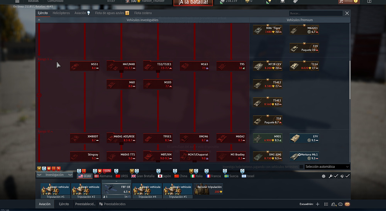386x211 pixels.
Task: Collapse the Vehículos investigables header chevron
Action: [39, 20]
